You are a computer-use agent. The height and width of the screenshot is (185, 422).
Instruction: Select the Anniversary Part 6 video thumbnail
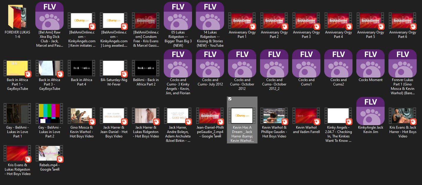[x=403, y=21]
